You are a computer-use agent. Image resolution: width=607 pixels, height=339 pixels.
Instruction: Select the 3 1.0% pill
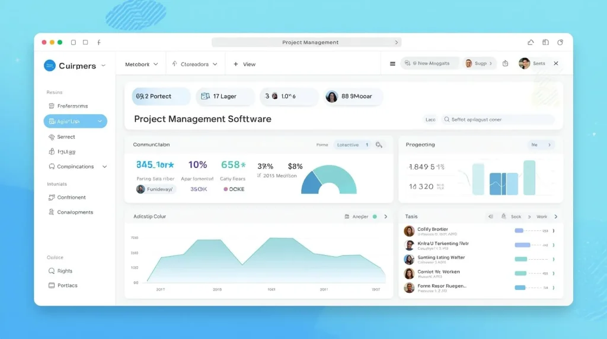click(x=289, y=96)
